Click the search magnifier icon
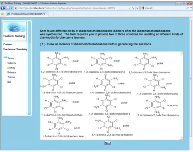Viewport: 193px width, 152px height. [187, 8]
